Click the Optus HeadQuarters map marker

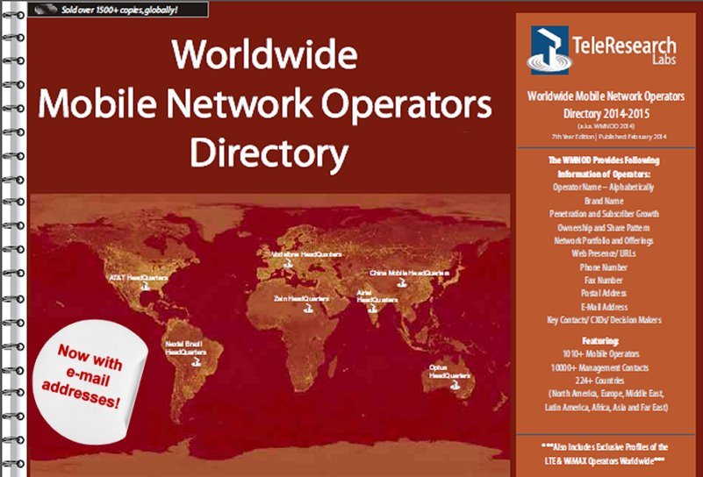tap(456, 384)
